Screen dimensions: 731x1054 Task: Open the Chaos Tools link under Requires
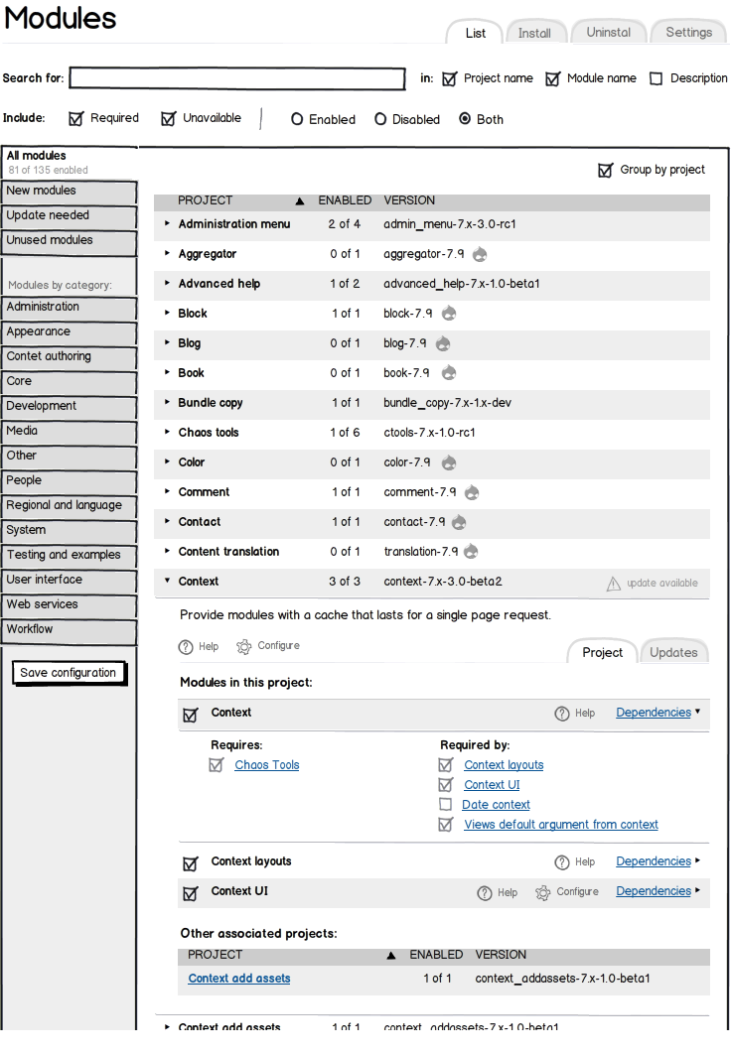(266, 765)
